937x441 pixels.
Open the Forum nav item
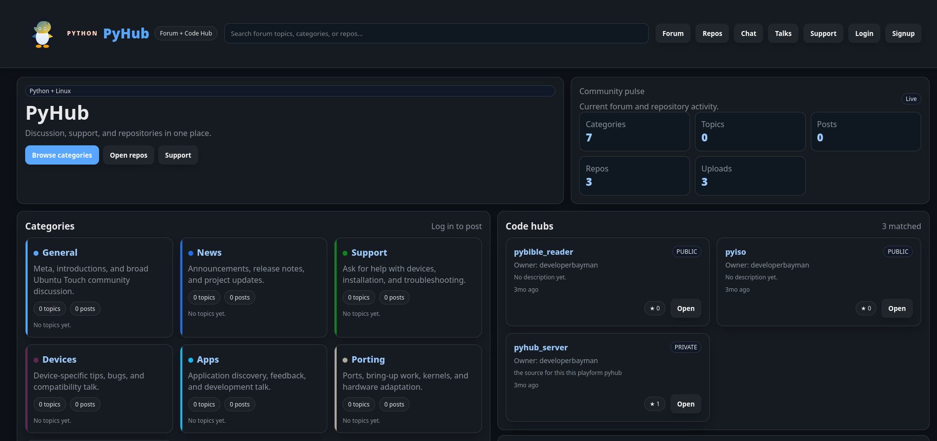click(672, 34)
